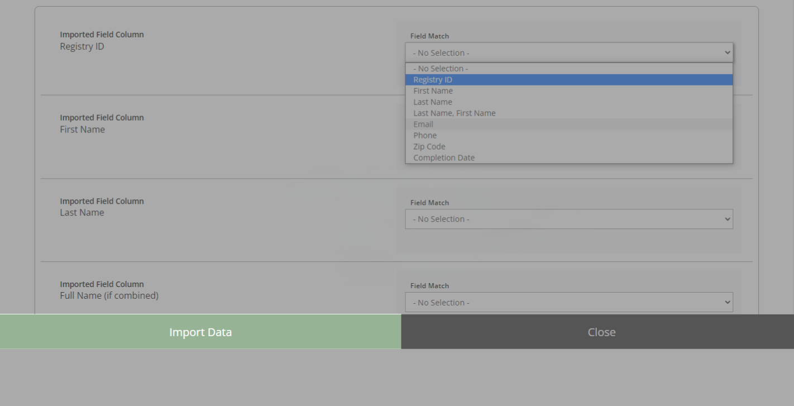Click 'Full Name (if combined)' column label

(x=109, y=295)
